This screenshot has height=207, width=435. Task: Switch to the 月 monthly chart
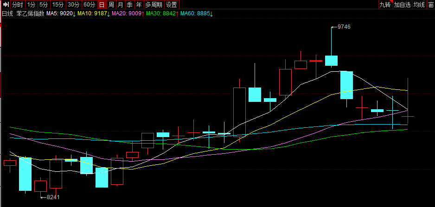[120, 5]
